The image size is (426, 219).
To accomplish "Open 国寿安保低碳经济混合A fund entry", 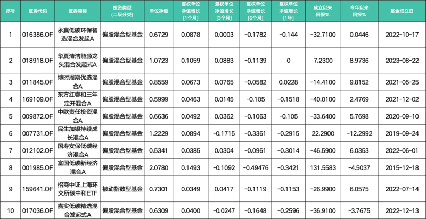I will pyautogui.click(x=78, y=150).
